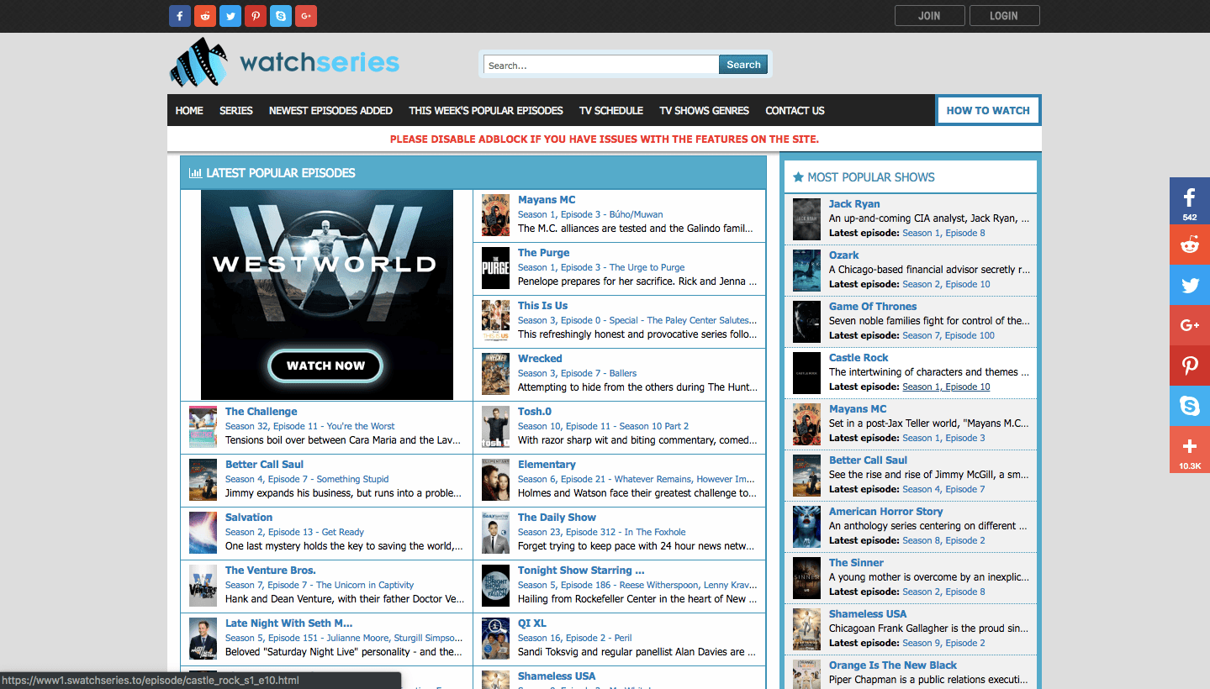Open the CONTACT US menu item

point(795,110)
